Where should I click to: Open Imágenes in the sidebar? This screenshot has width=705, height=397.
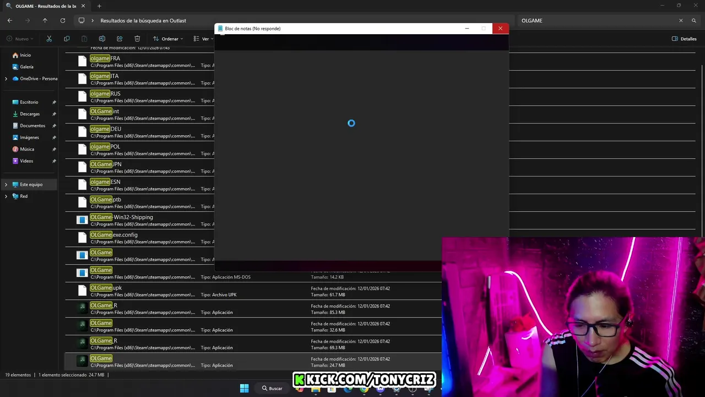pos(29,137)
